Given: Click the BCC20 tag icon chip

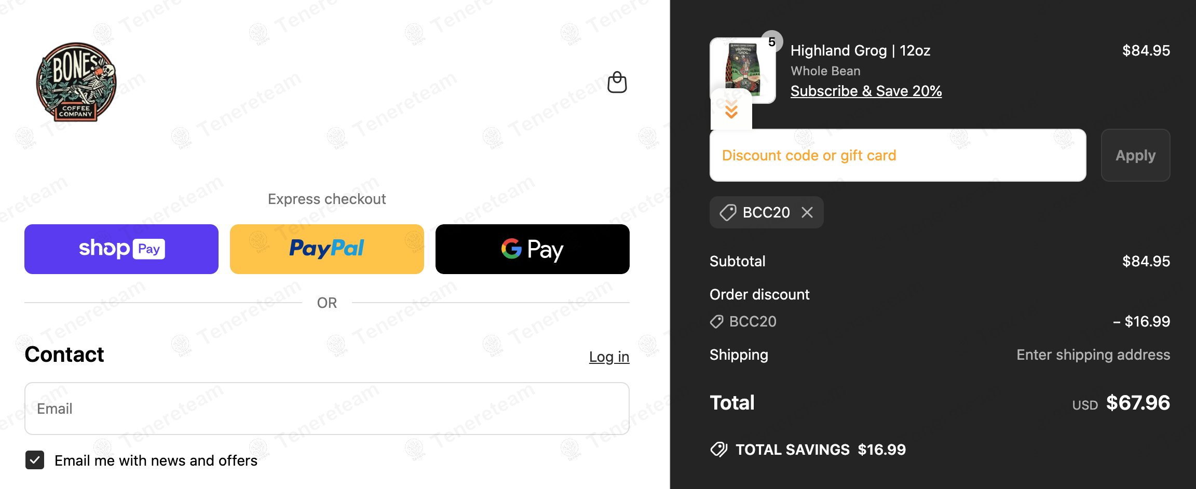Looking at the screenshot, I should tap(728, 212).
